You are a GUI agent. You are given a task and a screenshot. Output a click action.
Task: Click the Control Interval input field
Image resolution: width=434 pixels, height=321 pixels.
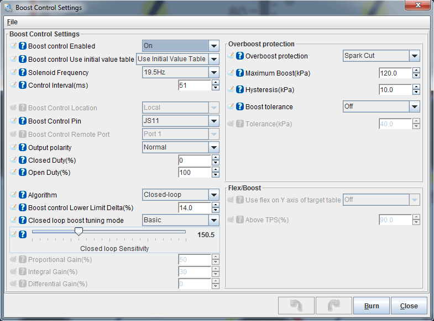coord(194,85)
